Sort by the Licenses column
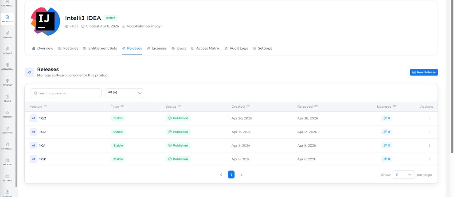 click(x=387, y=107)
